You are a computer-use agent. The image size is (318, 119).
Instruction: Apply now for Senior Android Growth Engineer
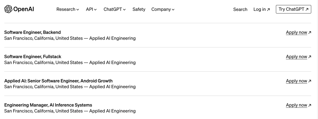296,81
